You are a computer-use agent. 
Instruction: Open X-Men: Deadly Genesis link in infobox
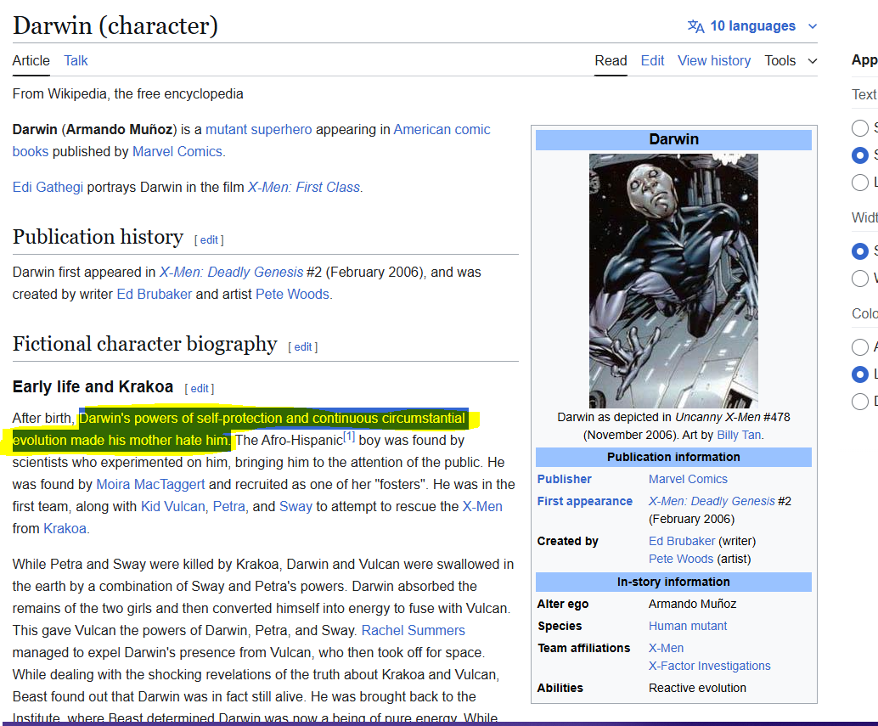coord(712,501)
